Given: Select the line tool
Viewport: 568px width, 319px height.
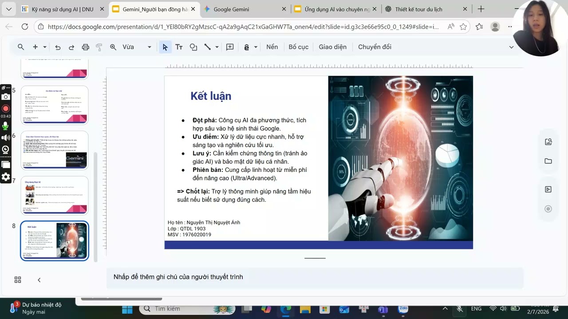Looking at the screenshot, I should point(207,47).
